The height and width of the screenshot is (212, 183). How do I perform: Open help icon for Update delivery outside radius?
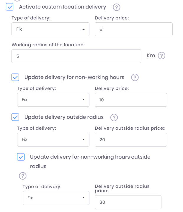pos(114,117)
